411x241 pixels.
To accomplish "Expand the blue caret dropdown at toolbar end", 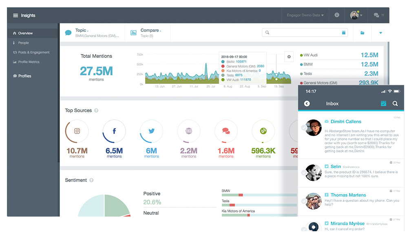I will pyautogui.click(x=380, y=33).
